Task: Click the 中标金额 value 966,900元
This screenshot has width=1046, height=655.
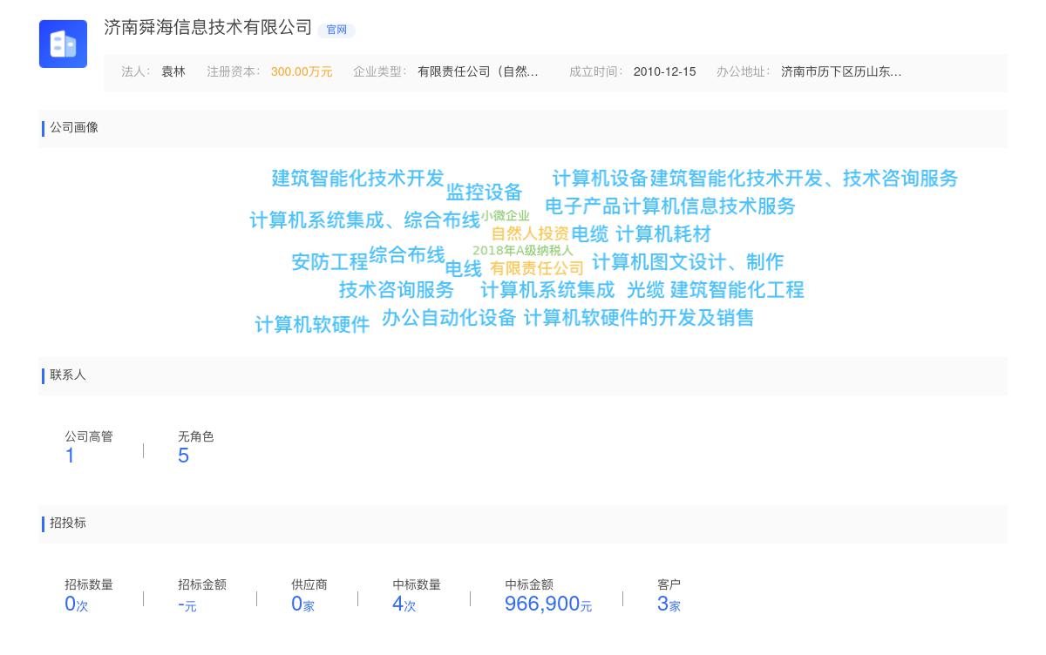Action: click(548, 604)
